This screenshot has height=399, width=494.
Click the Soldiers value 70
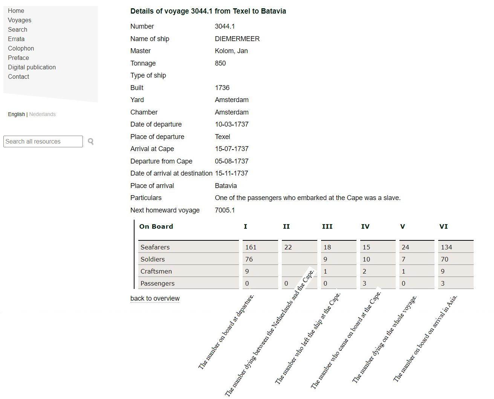tap(445, 259)
